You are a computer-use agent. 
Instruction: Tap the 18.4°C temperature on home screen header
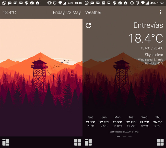[x=9, y=12]
